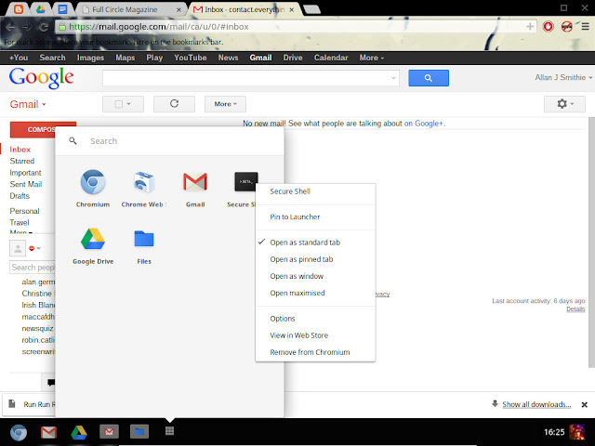Image resolution: width=595 pixels, height=446 pixels.
Task: Open the red Gmail shelf icon
Action: (48, 432)
